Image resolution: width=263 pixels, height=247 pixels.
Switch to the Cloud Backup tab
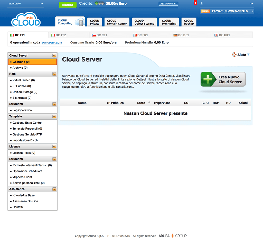189,22
